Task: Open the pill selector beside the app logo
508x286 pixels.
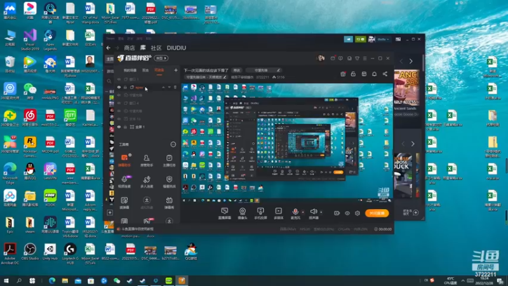Action: click(161, 58)
